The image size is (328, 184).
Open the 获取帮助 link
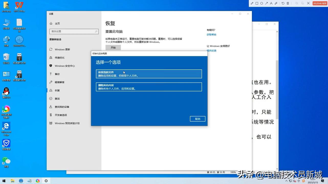pos(211,34)
